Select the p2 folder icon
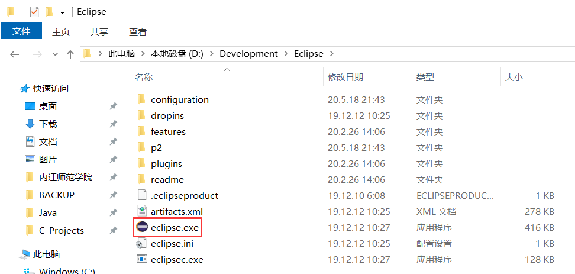The width and height of the screenshot is (575, 274). pyautogui.click(x=141, y=147)
